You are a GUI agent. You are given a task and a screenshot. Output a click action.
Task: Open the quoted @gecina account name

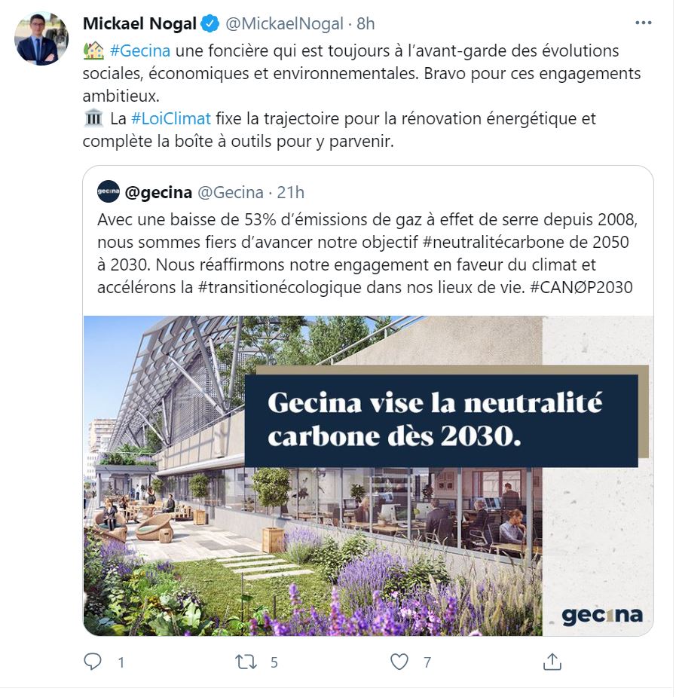tap(158, 192)
